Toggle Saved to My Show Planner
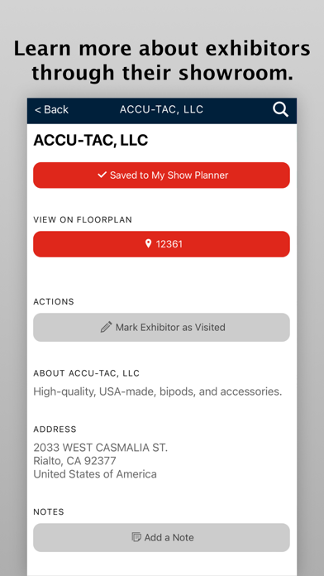This screenshot has height=576, width=324. [161, 175]
